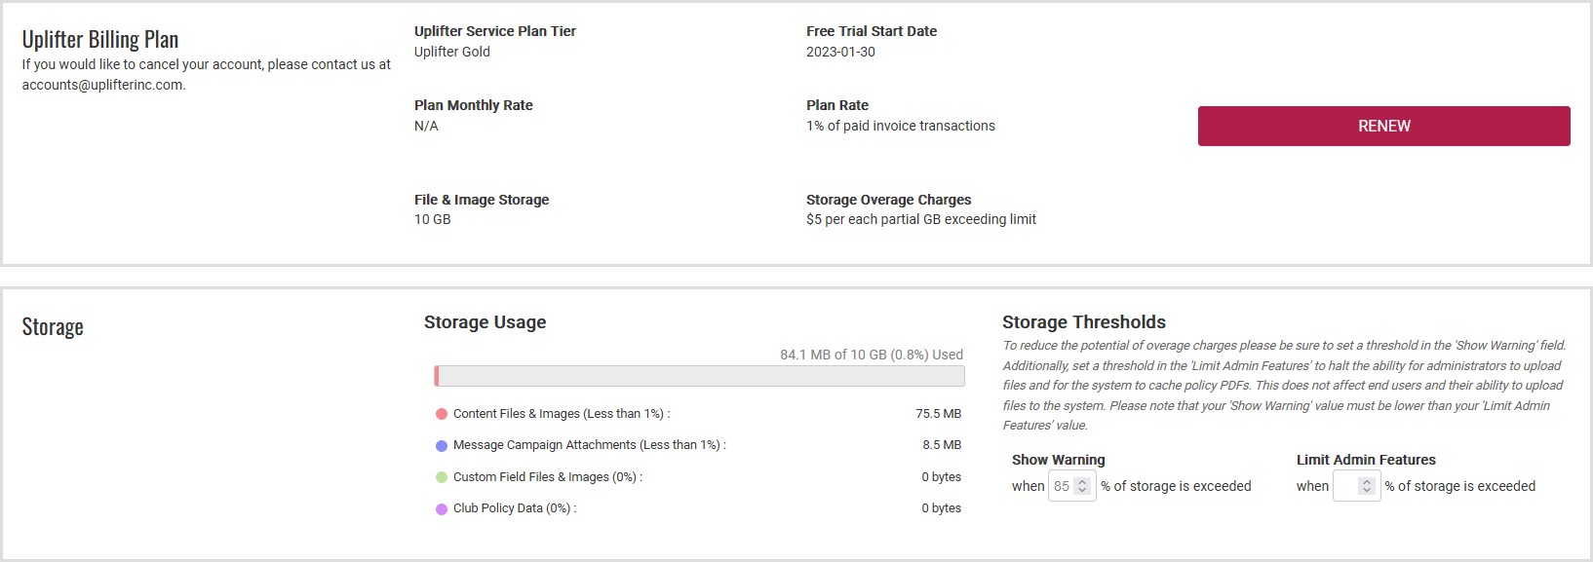Image resolution: width=1593 pixels, height=562 pixels.
Task: Click the 2023-01-30 trial start date
Action: (840, 52)
